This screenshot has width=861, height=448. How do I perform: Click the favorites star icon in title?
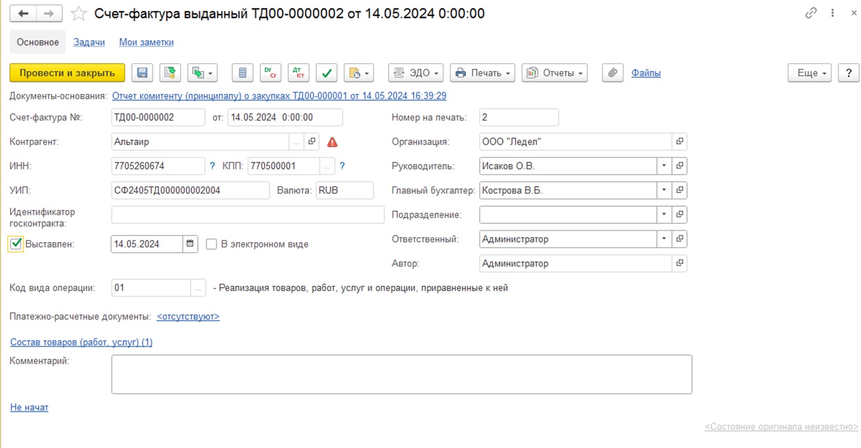point(79,13)
